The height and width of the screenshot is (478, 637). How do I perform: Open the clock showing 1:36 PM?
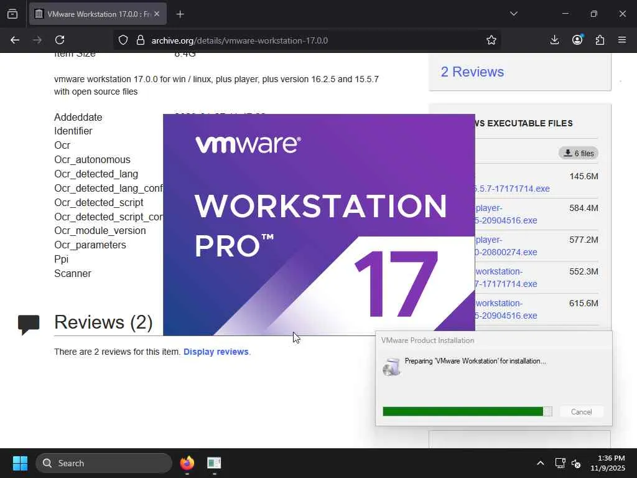click(607, 463)
